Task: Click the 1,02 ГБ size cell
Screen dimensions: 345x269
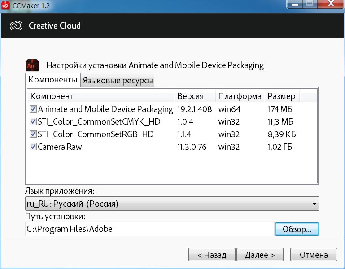Action: (x=280, y=147)
